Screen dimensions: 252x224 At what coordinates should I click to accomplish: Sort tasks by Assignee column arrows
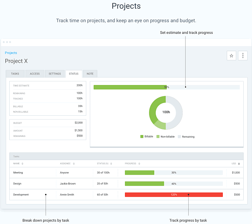click(74, 163)
